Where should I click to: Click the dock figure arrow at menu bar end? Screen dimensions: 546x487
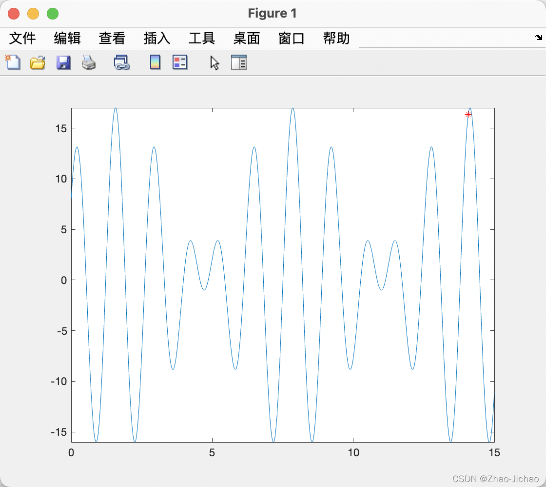pos(539,37)
